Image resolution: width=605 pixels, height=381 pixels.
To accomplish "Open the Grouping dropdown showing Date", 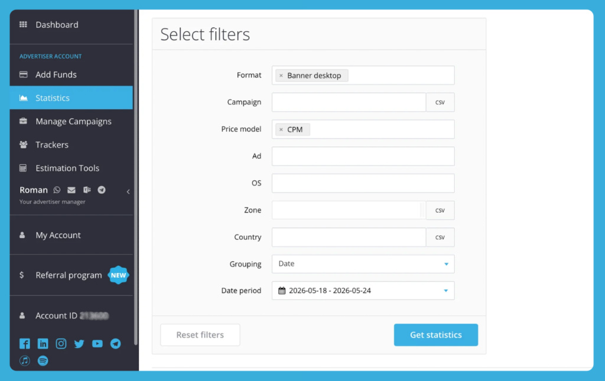I will pos(363,264).
